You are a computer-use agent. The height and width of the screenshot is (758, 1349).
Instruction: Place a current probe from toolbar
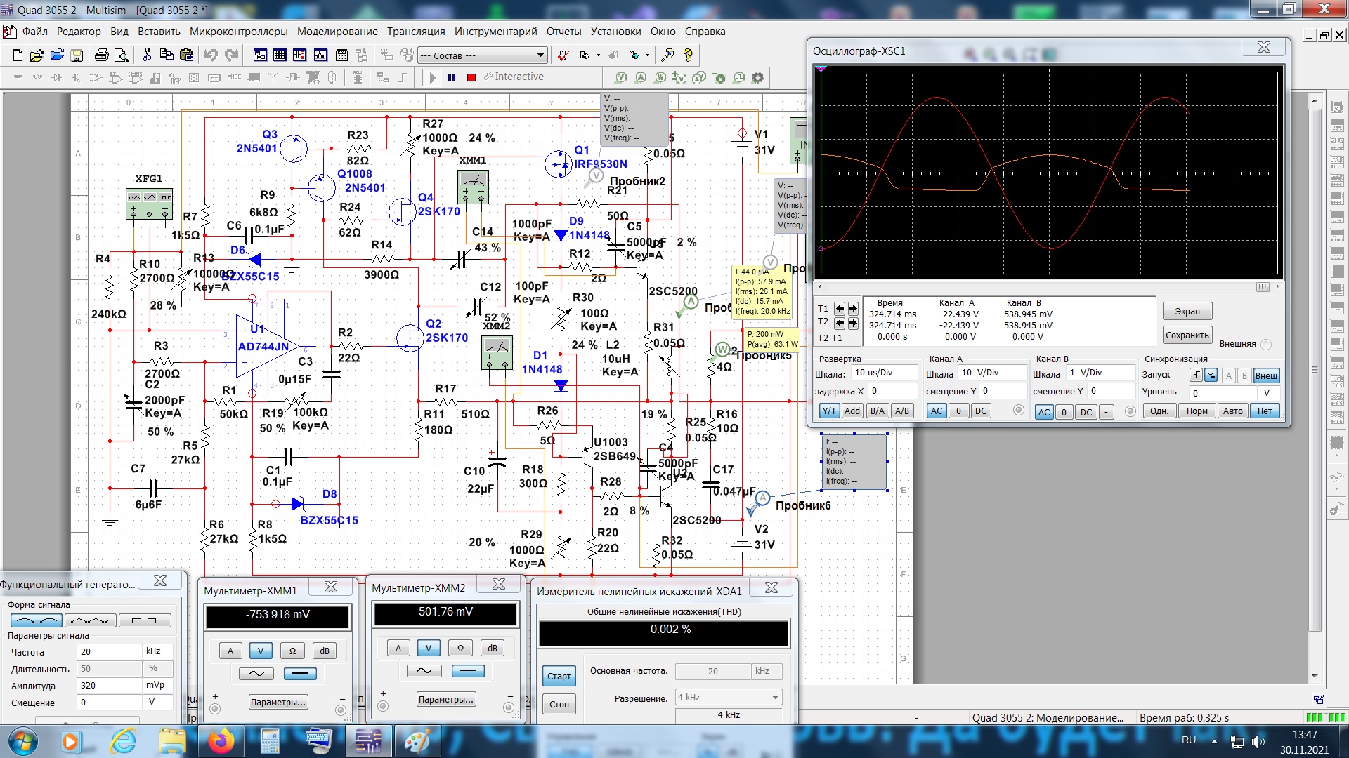tap(641, 77)
